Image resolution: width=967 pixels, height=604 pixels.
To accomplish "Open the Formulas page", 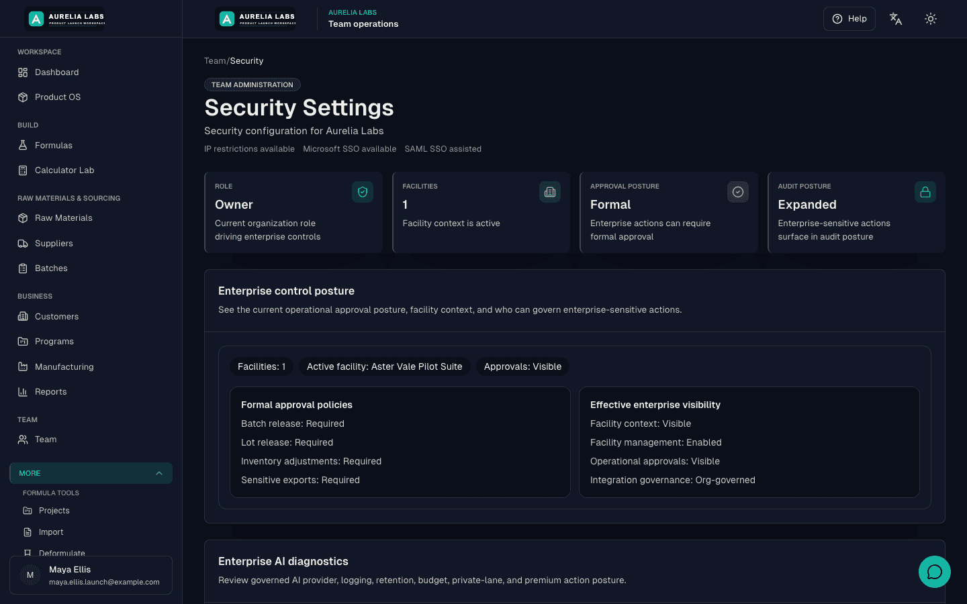I will click(x=91, y=145).
